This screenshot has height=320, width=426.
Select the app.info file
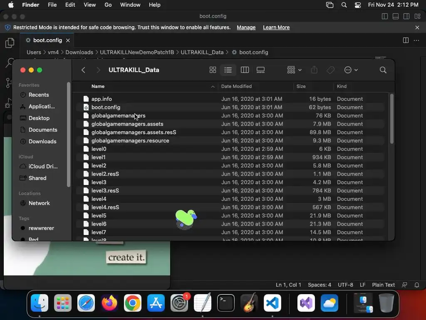click(230, 99)
